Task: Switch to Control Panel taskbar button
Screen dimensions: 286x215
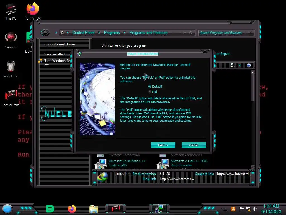Action: tap(116, 209)
